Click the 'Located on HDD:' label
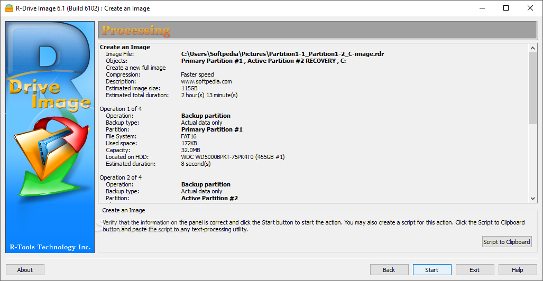 [126, 157]
